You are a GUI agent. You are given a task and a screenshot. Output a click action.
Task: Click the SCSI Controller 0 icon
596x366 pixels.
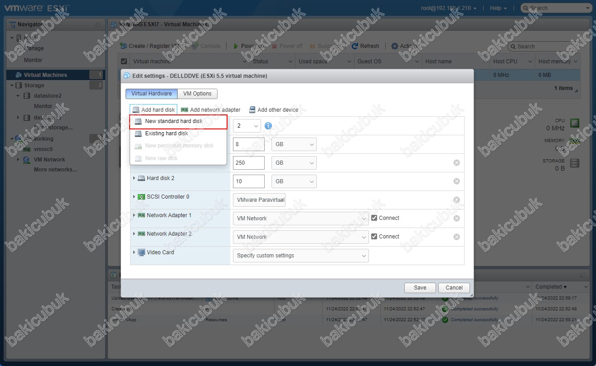point(141,197)
